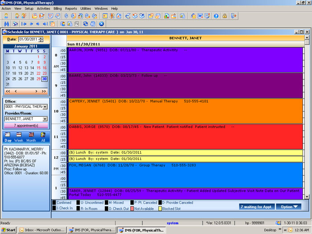Open the blue question mark Help icon
The height and width of the screenshot is (234, 312).
click(216, 16)
